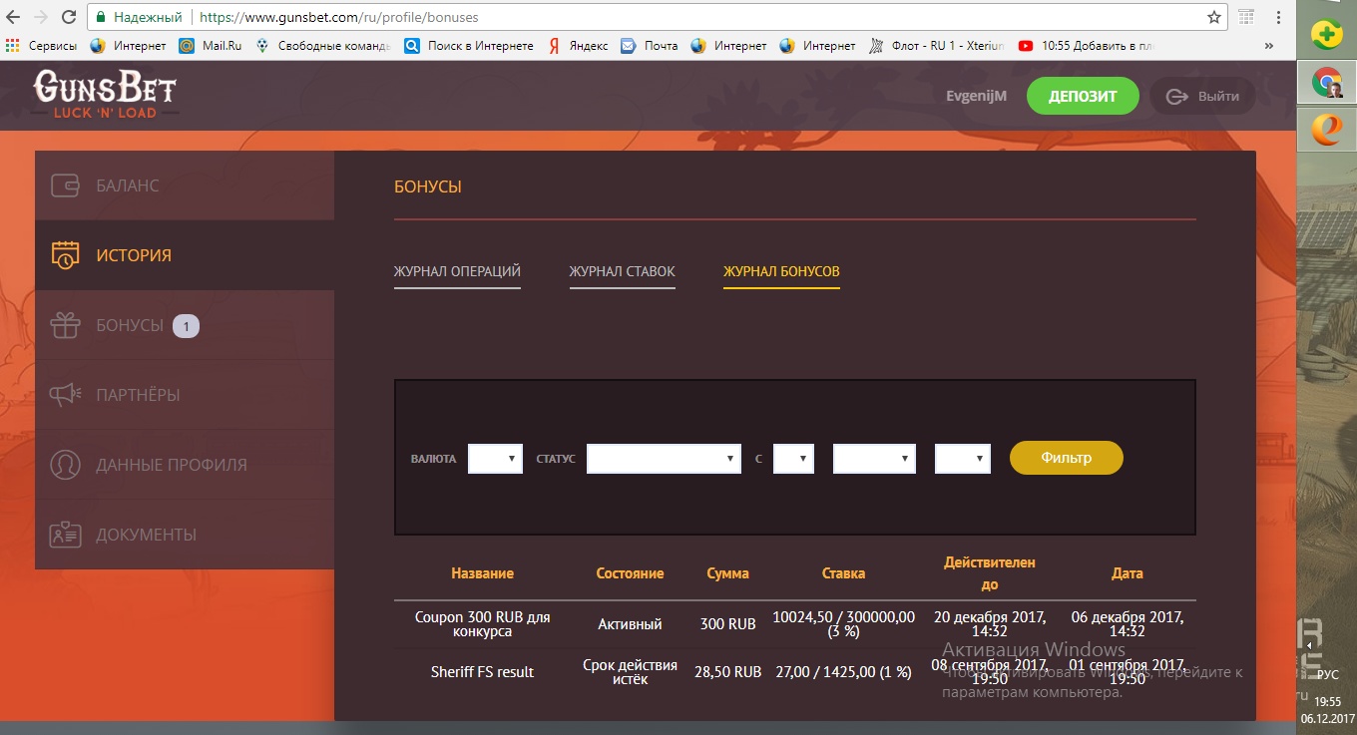This screenshot has height=735, width=1357.
Task: Switch to Журнал ставок tab
Action: coord(622,271)
